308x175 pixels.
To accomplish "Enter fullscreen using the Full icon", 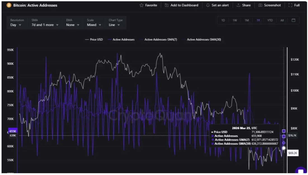I will pos(290,5).
